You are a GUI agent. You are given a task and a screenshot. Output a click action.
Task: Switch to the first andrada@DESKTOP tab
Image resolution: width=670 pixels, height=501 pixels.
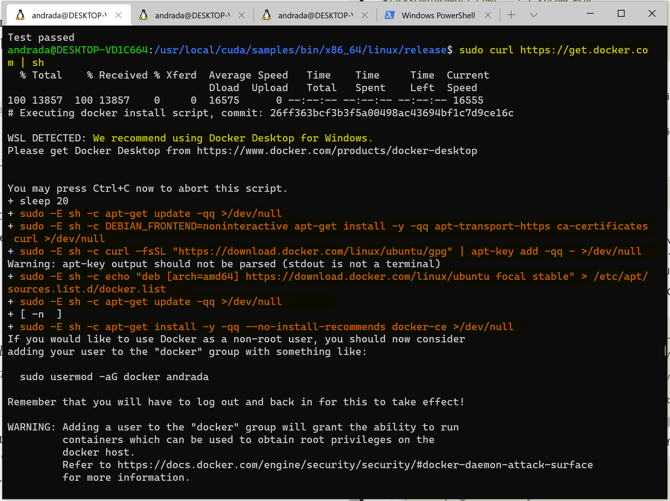click(x=69, y=15)
